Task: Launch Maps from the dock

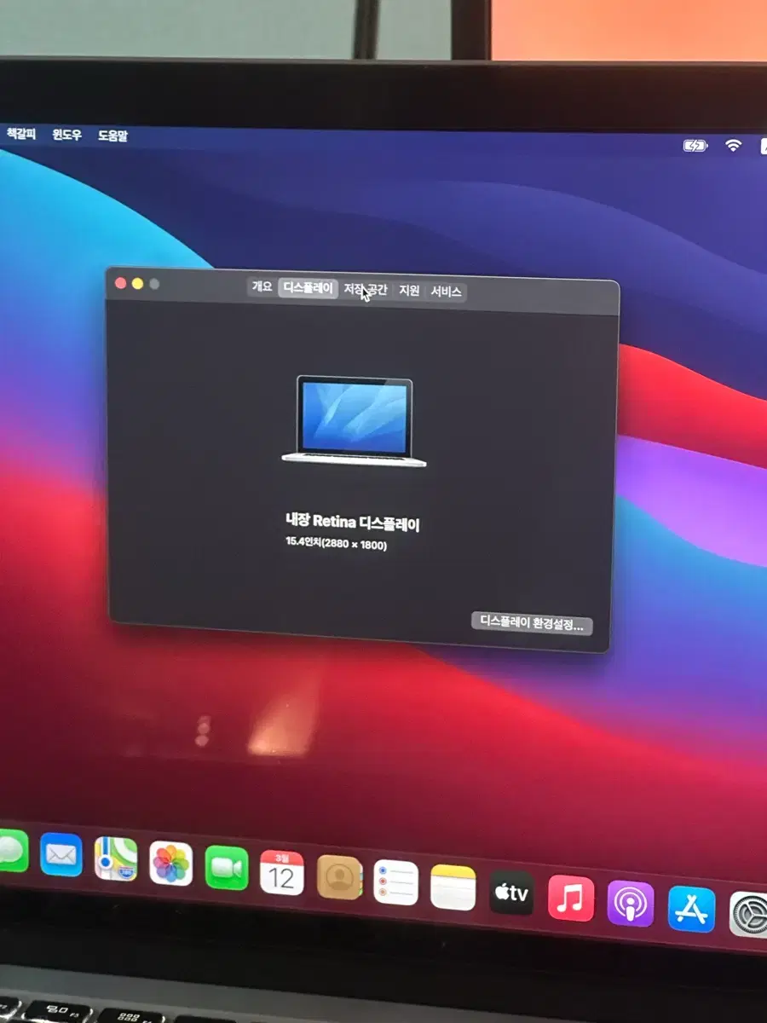Action: [x=116, y=859]
